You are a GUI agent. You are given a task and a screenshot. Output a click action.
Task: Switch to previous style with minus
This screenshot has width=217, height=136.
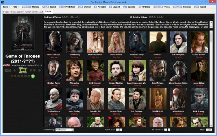pos(207,130)
